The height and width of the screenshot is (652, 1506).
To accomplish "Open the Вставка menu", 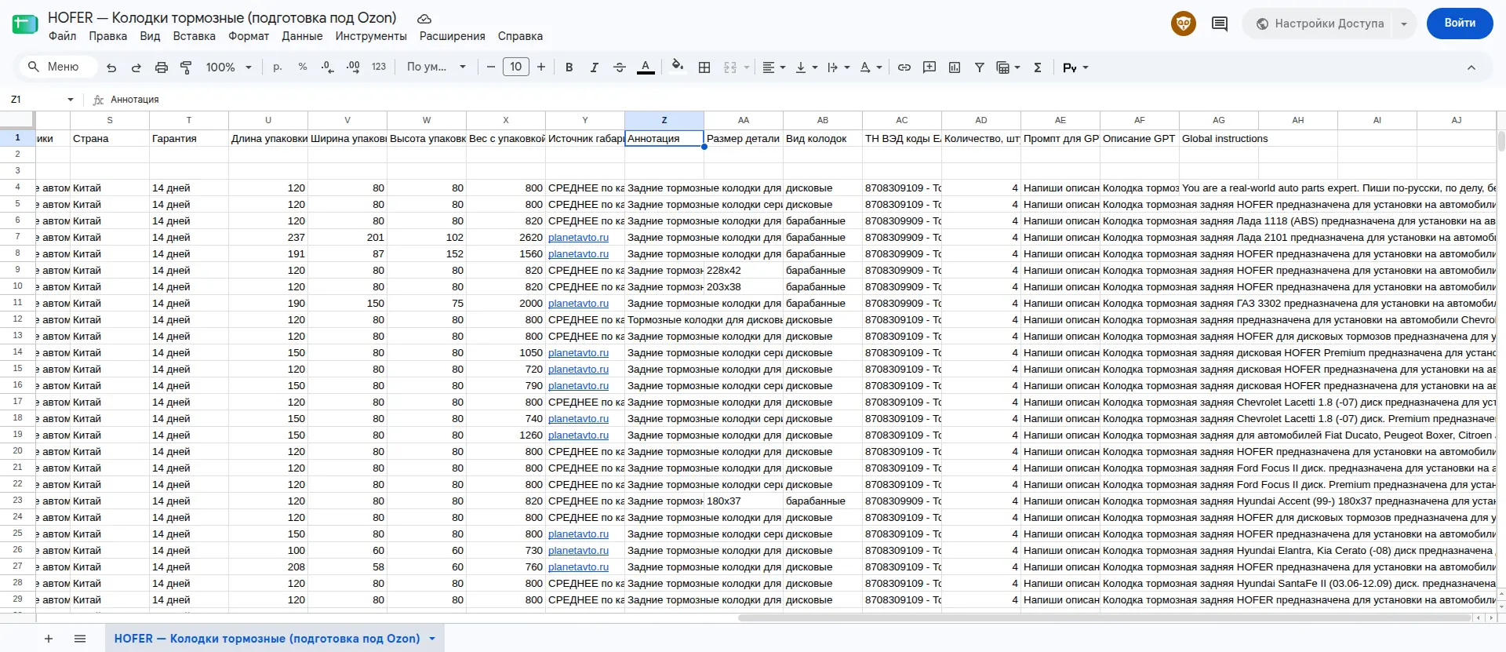I will click(x=194, y=36).
